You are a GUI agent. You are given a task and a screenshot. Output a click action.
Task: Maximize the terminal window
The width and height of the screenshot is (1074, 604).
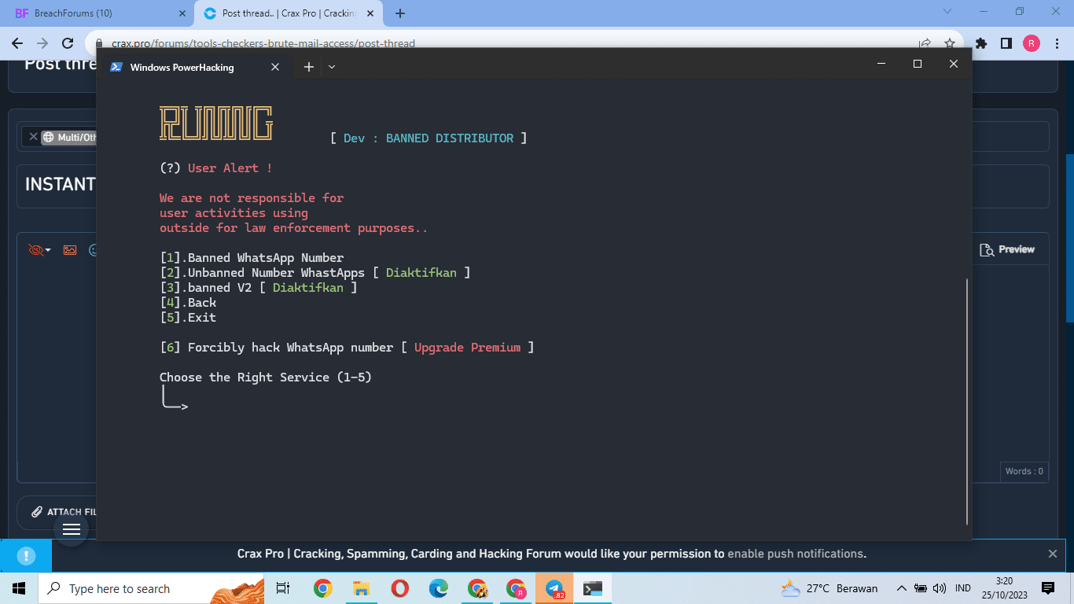917,64
